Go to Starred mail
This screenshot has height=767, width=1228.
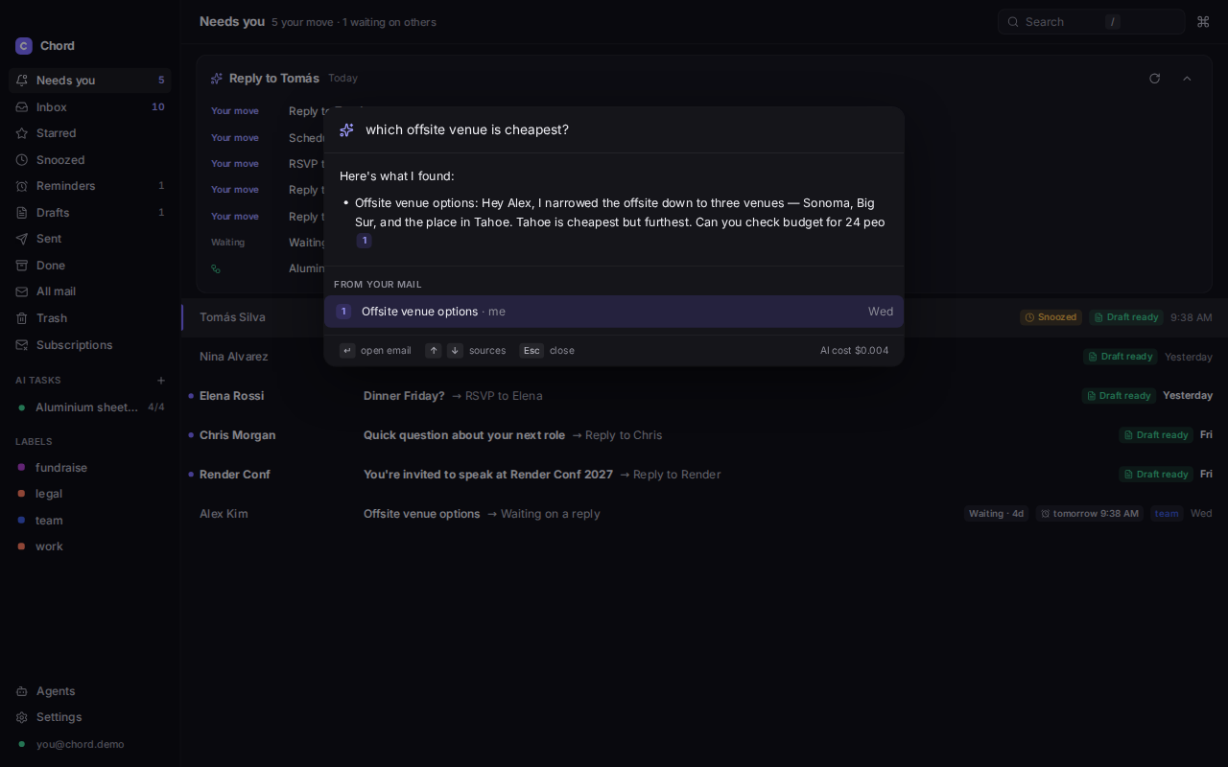coord(90,133)
